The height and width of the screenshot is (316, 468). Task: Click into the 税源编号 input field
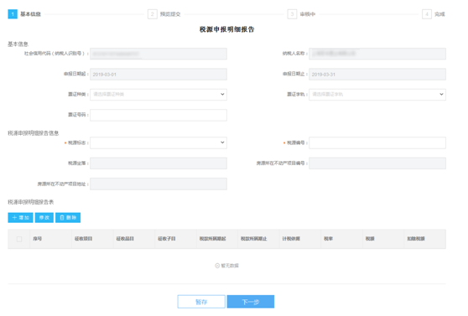tap(377, 142)
